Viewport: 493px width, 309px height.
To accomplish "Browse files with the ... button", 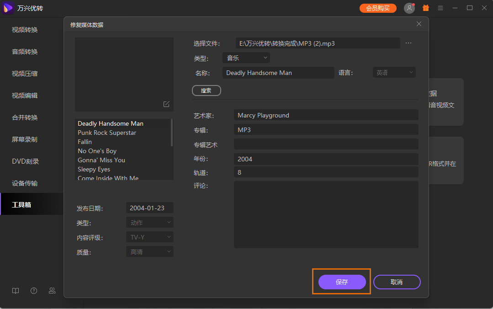I will coord(408,43).
